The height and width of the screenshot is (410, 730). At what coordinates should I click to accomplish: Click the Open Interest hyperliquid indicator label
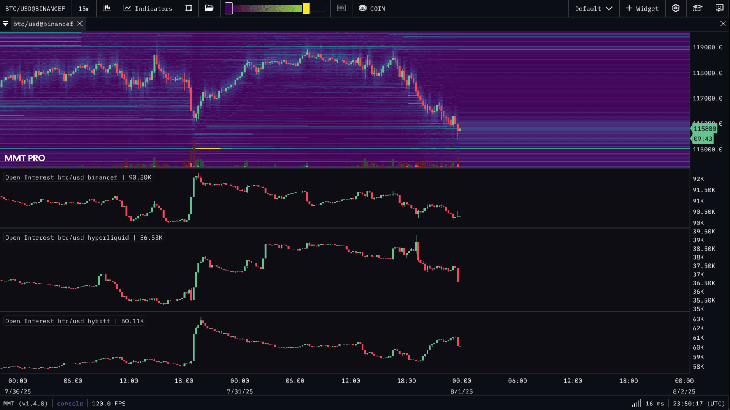tap(84, 238)
